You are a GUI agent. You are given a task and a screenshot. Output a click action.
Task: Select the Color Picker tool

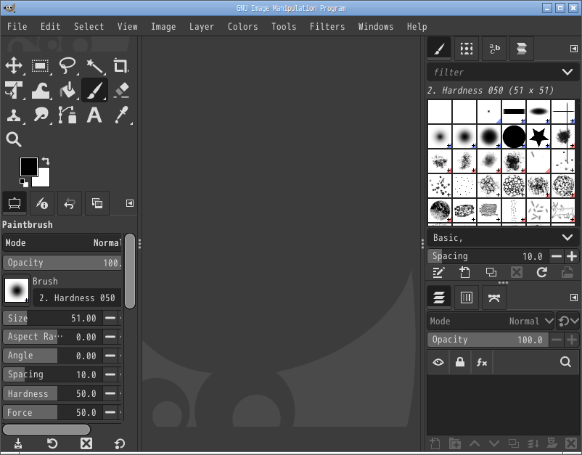point(121,115)
